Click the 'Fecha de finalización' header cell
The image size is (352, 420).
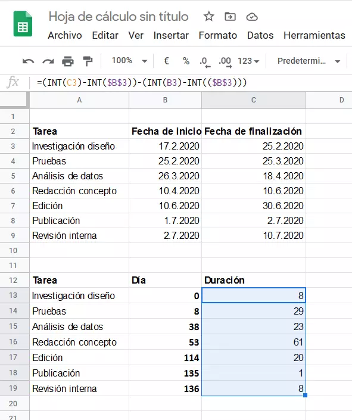254,131
